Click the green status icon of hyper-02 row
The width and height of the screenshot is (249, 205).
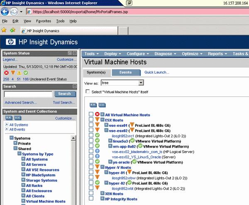97,183
